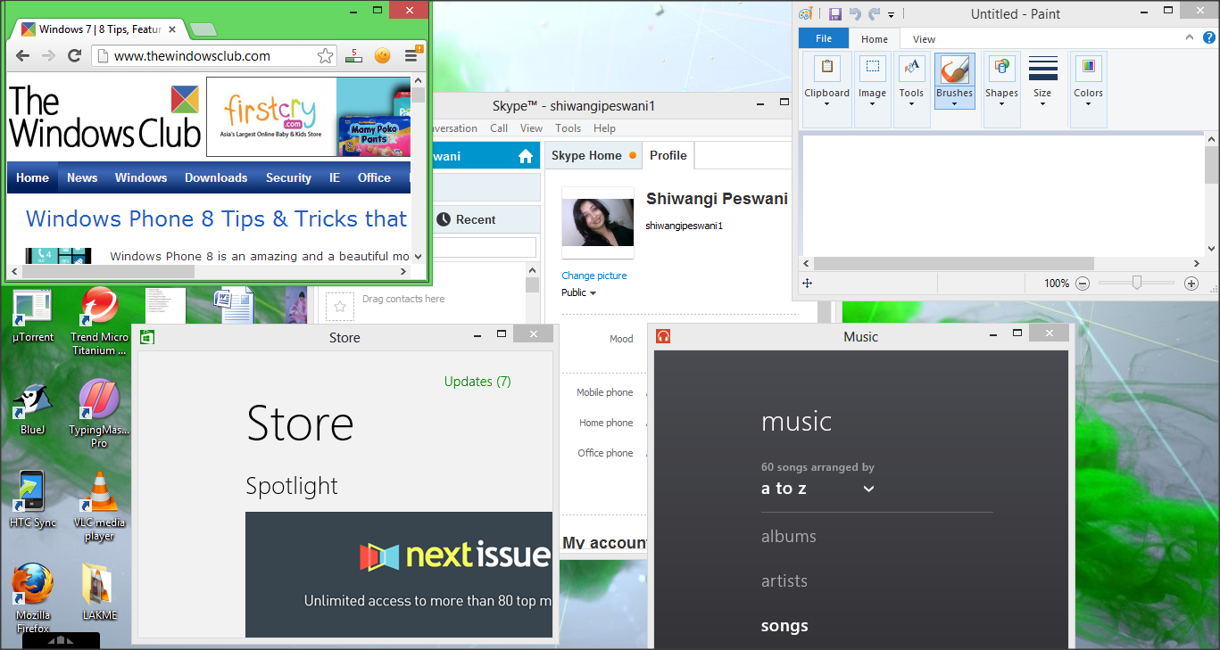Click the Paint zoom slider handle
Image resolution: width=1220 pixels, height=650 pixels.
(1136, 283)
